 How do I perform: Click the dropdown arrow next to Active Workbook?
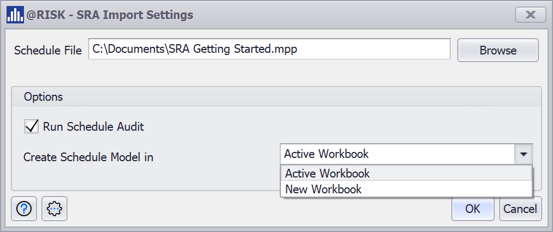click(523, 154)
